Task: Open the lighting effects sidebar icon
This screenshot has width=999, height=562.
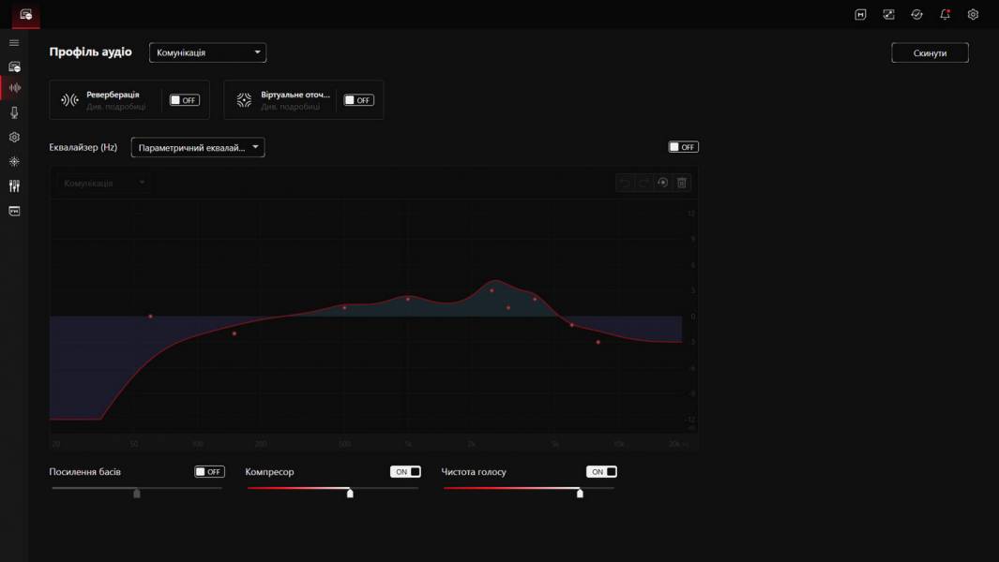Action: tap(14, 162)
